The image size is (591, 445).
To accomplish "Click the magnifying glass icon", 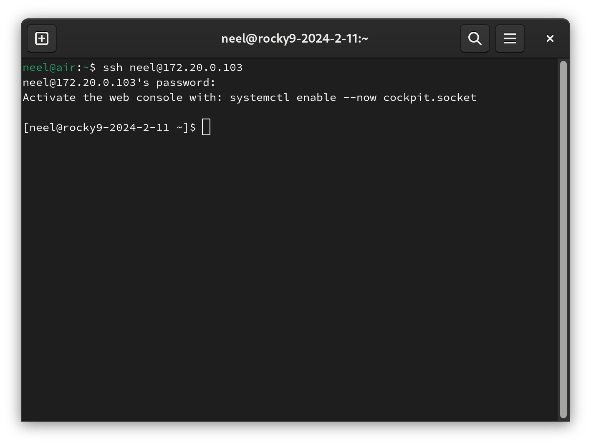I will [475, 38].
